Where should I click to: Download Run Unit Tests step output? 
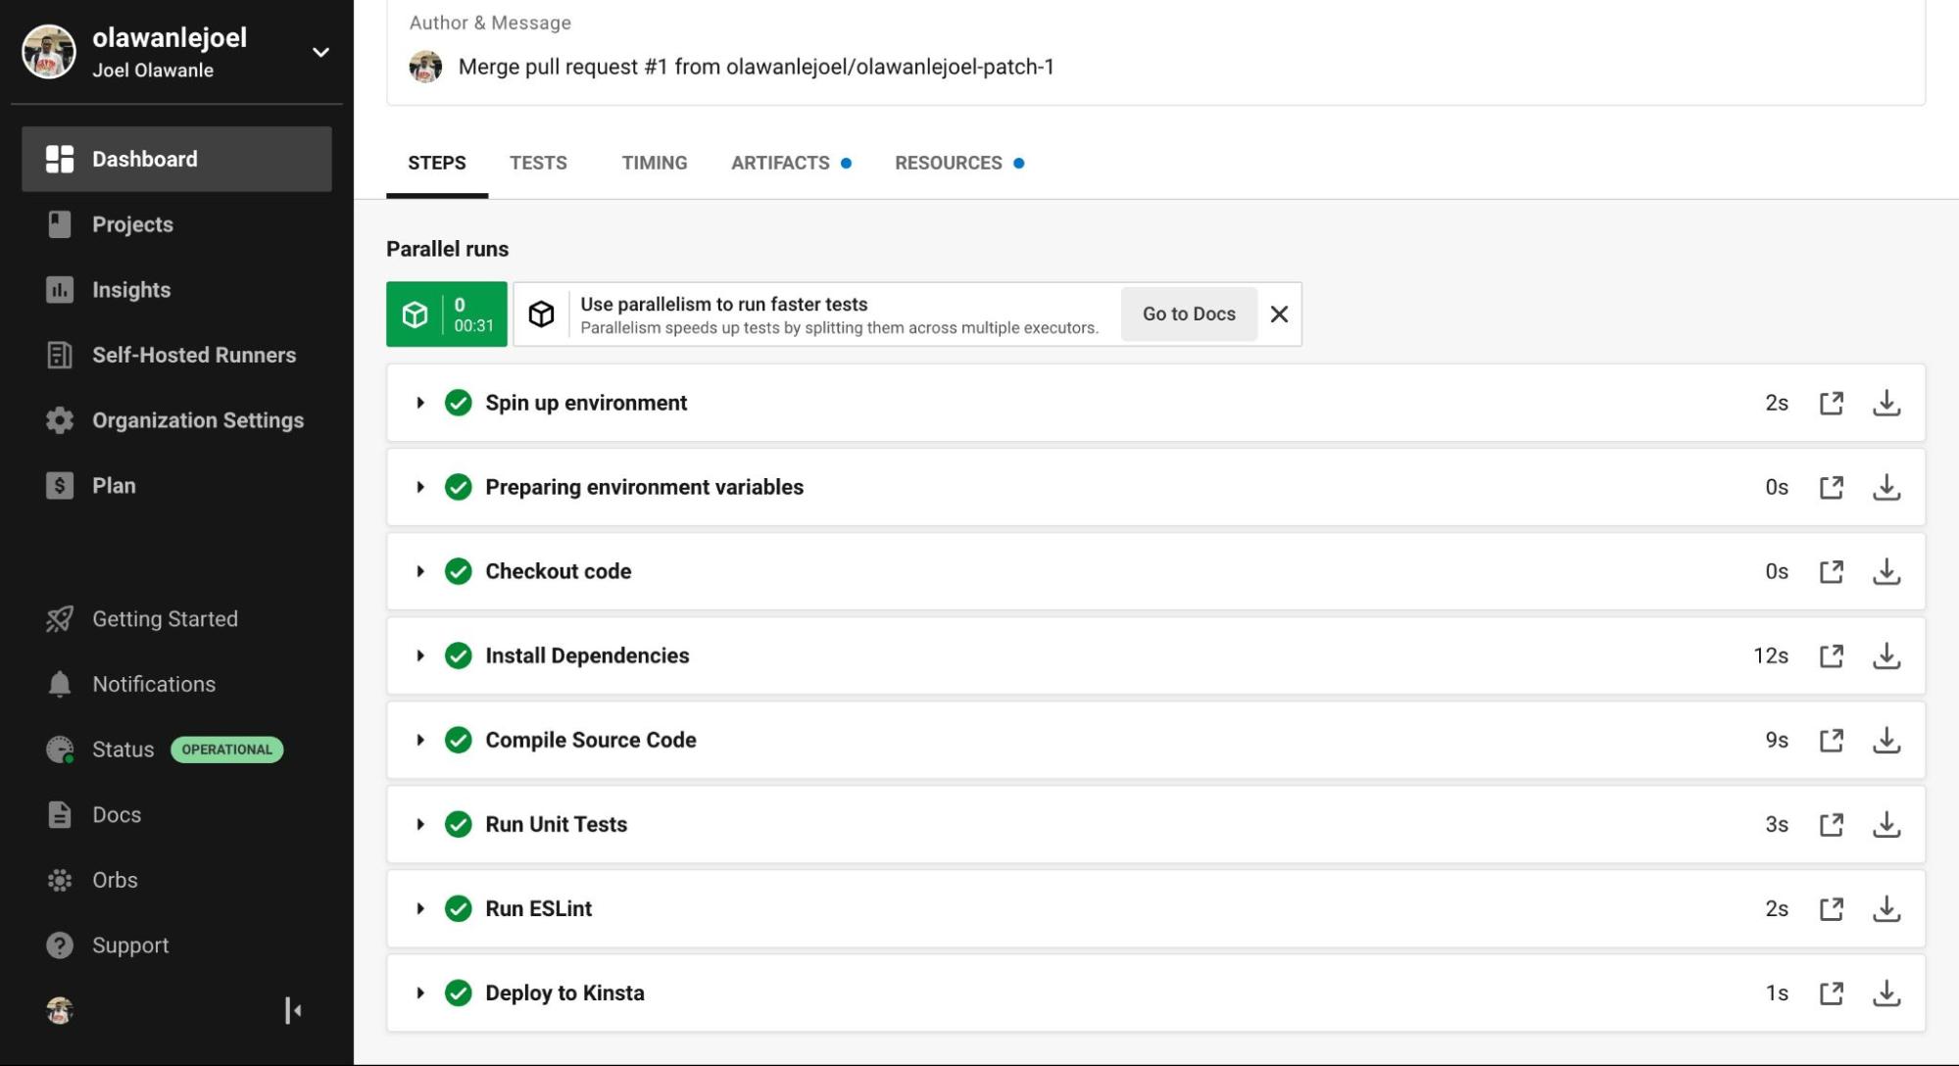(x=1886, y=824)
